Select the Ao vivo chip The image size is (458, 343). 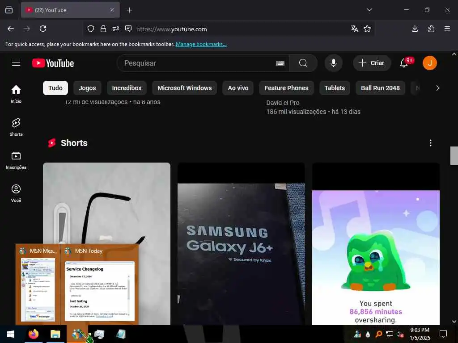238,88
